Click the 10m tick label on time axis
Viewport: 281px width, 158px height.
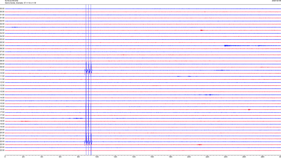click(97, 157)
